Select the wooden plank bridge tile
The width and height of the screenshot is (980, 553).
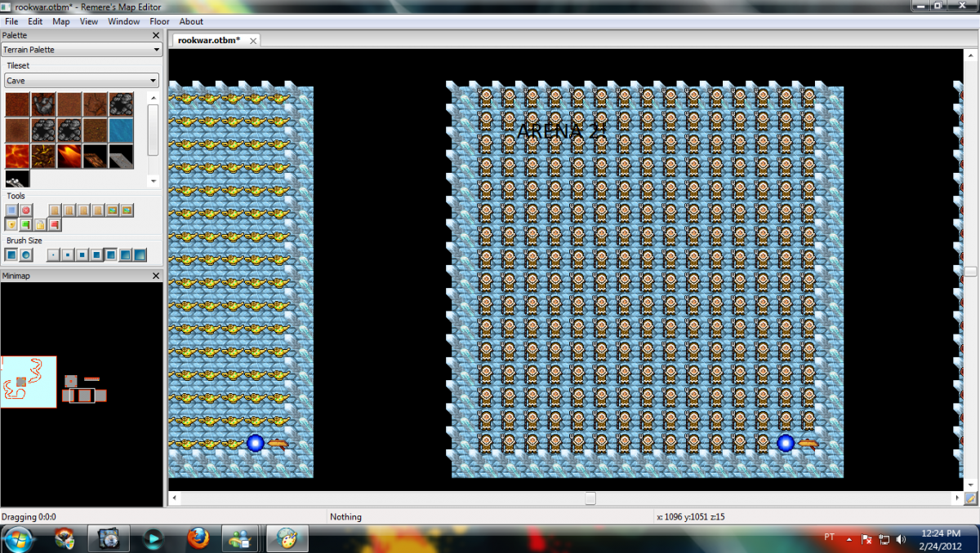(96, 157)
